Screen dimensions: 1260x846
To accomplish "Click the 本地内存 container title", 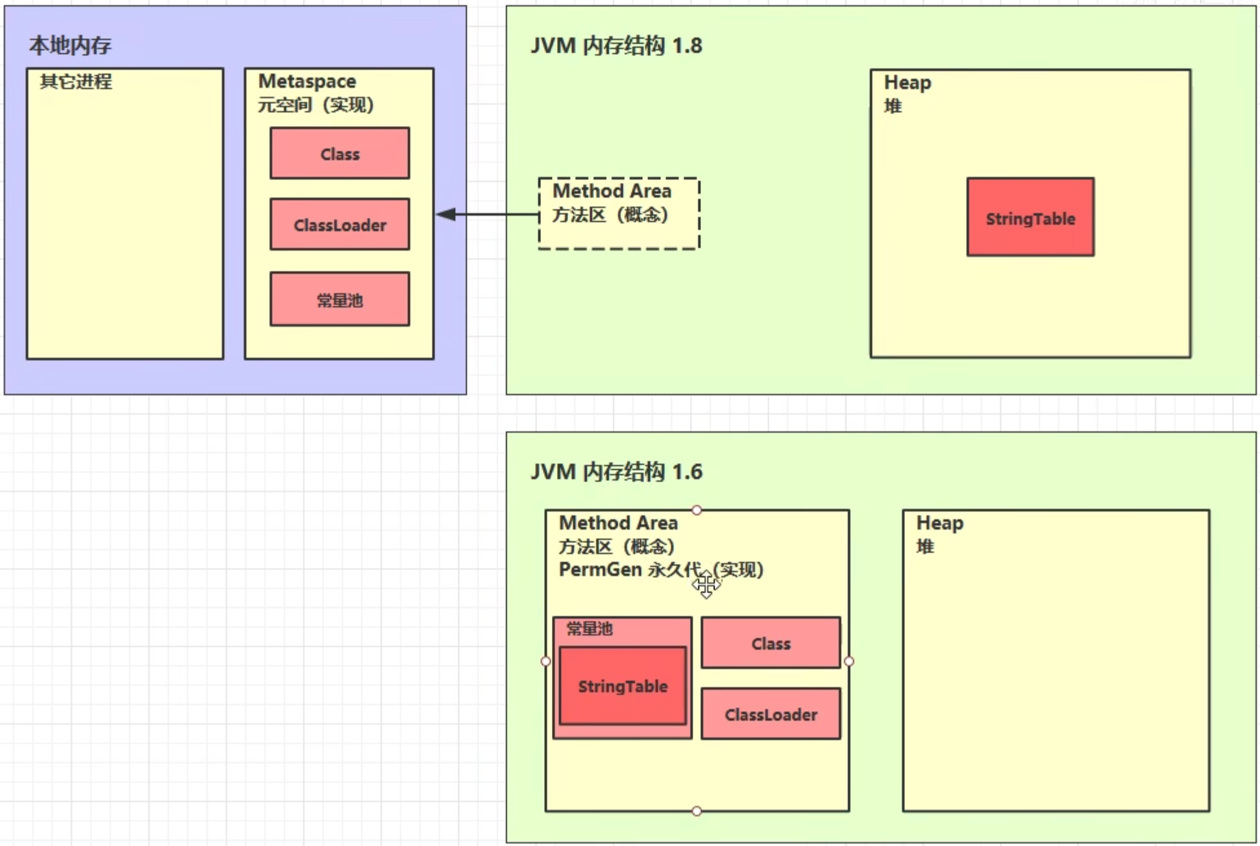I will coord(70,46).
